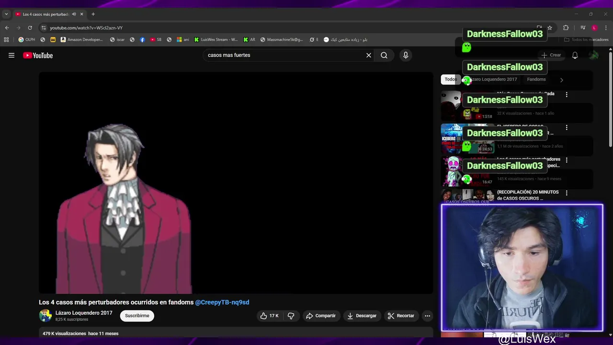Open options menu for 13:18 video
The width and height of the screenshot is (613, 345).
(x=567, y=95)
